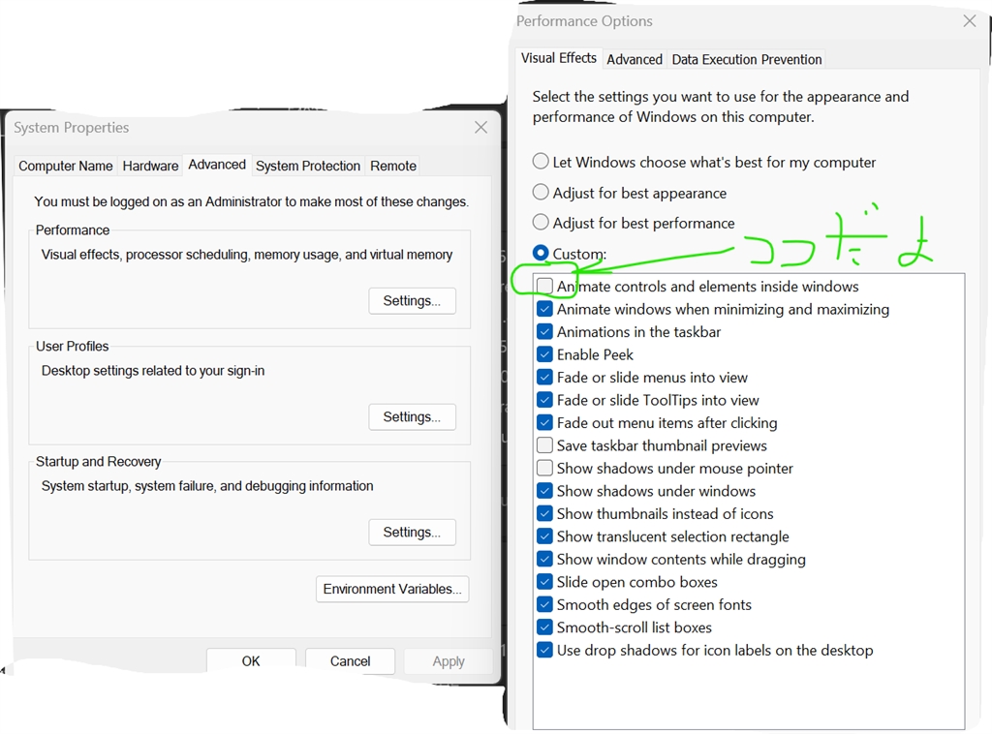Close the Performance Options window
Viewport: 992px width, 734px height.
[x=969, y=21]
